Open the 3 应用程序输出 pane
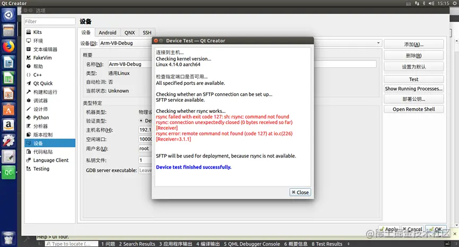This screenshot has width=459, height=247. (176, 244)
